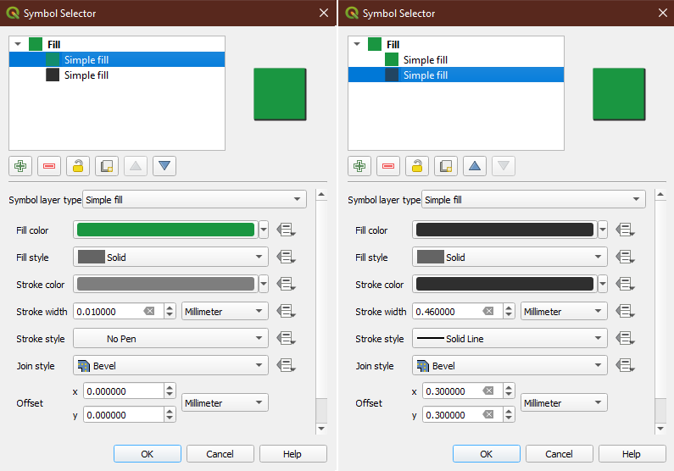Screen dimensions: 674x471
Task: Move layer up in right Symbol Selector
Action: [x=475, y=166]
